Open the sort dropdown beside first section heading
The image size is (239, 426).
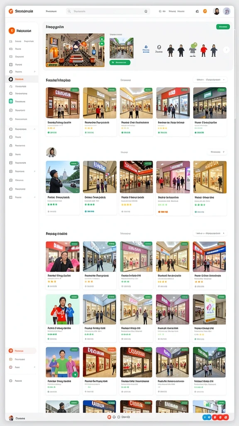[x=210, y=80]
